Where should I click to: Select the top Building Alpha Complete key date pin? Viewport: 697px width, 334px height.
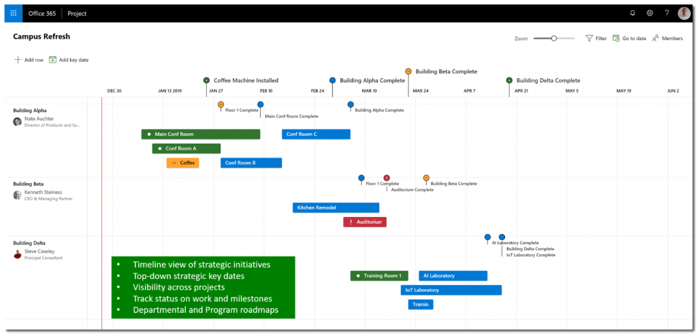coord(332,80)
